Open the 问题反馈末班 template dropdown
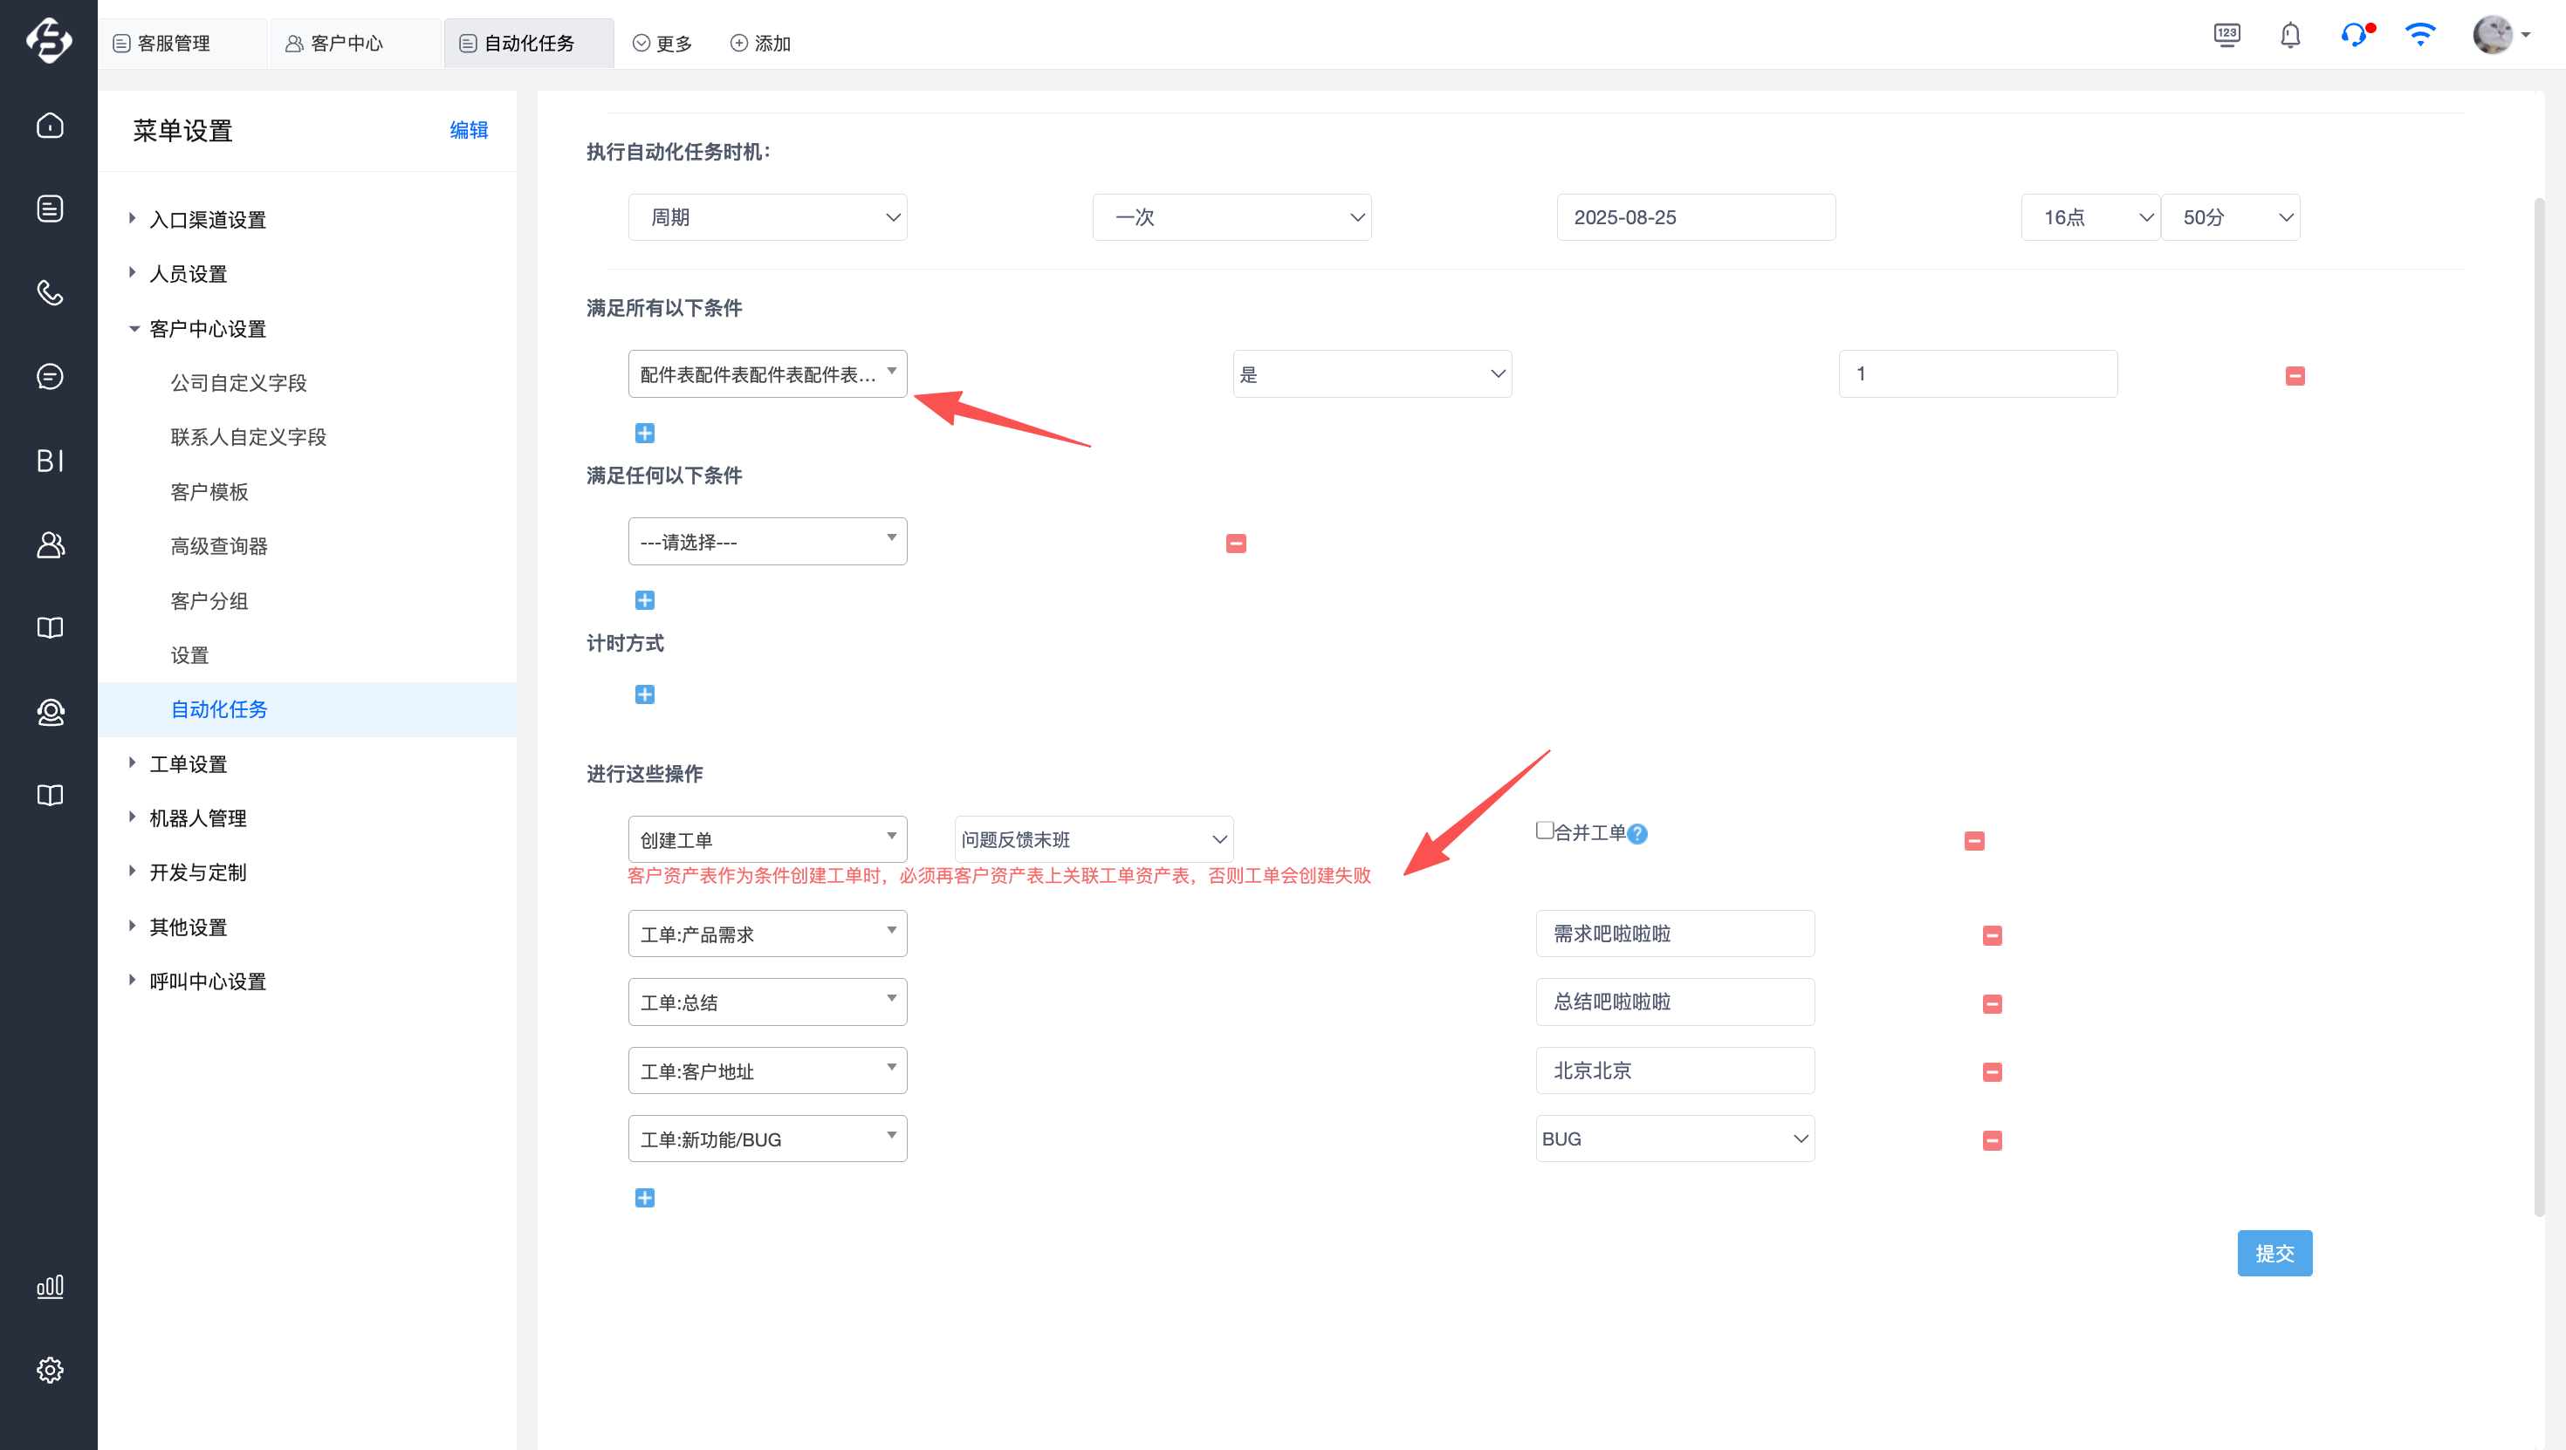This screenshot has height=1450, width=2566. click(1093, 839)
